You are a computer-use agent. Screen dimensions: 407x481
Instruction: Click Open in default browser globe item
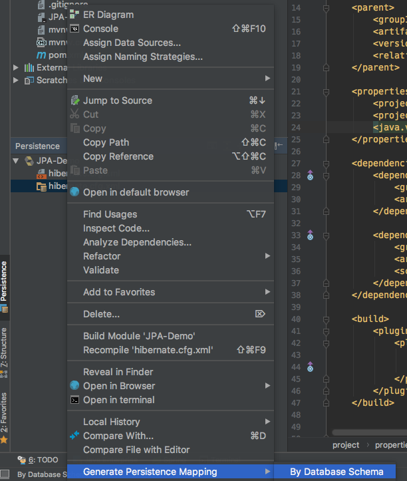[136, 192]
